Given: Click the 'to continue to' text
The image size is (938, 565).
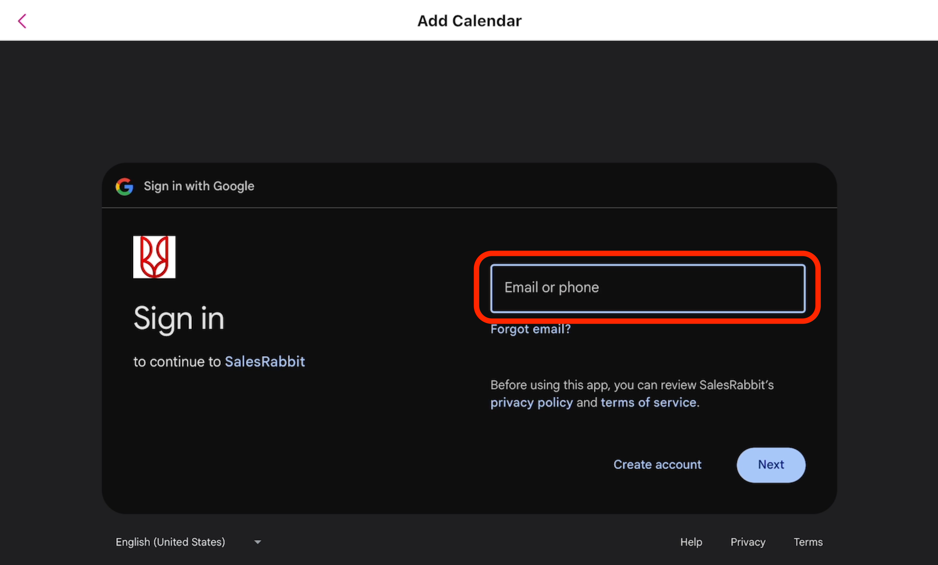Looking at the screenshot, I should 177,362.
